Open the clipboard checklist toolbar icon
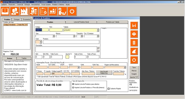Screen dimensions: 185x99 pos(43,11)
